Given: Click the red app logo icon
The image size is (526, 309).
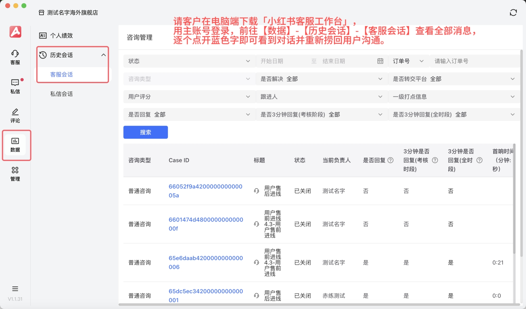Looking at the screenshot, I should [15, 32].
